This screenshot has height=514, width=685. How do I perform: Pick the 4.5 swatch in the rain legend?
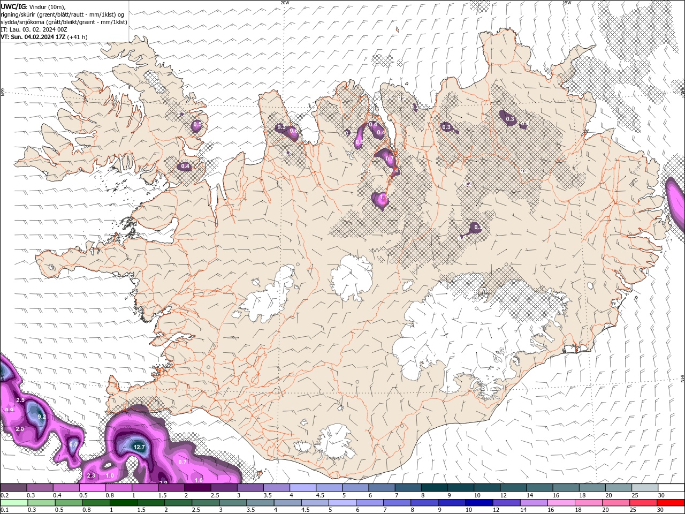[315, 503]
